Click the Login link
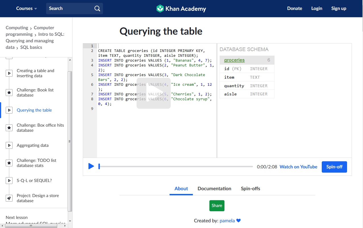363x228 pixels. (317, 9)
